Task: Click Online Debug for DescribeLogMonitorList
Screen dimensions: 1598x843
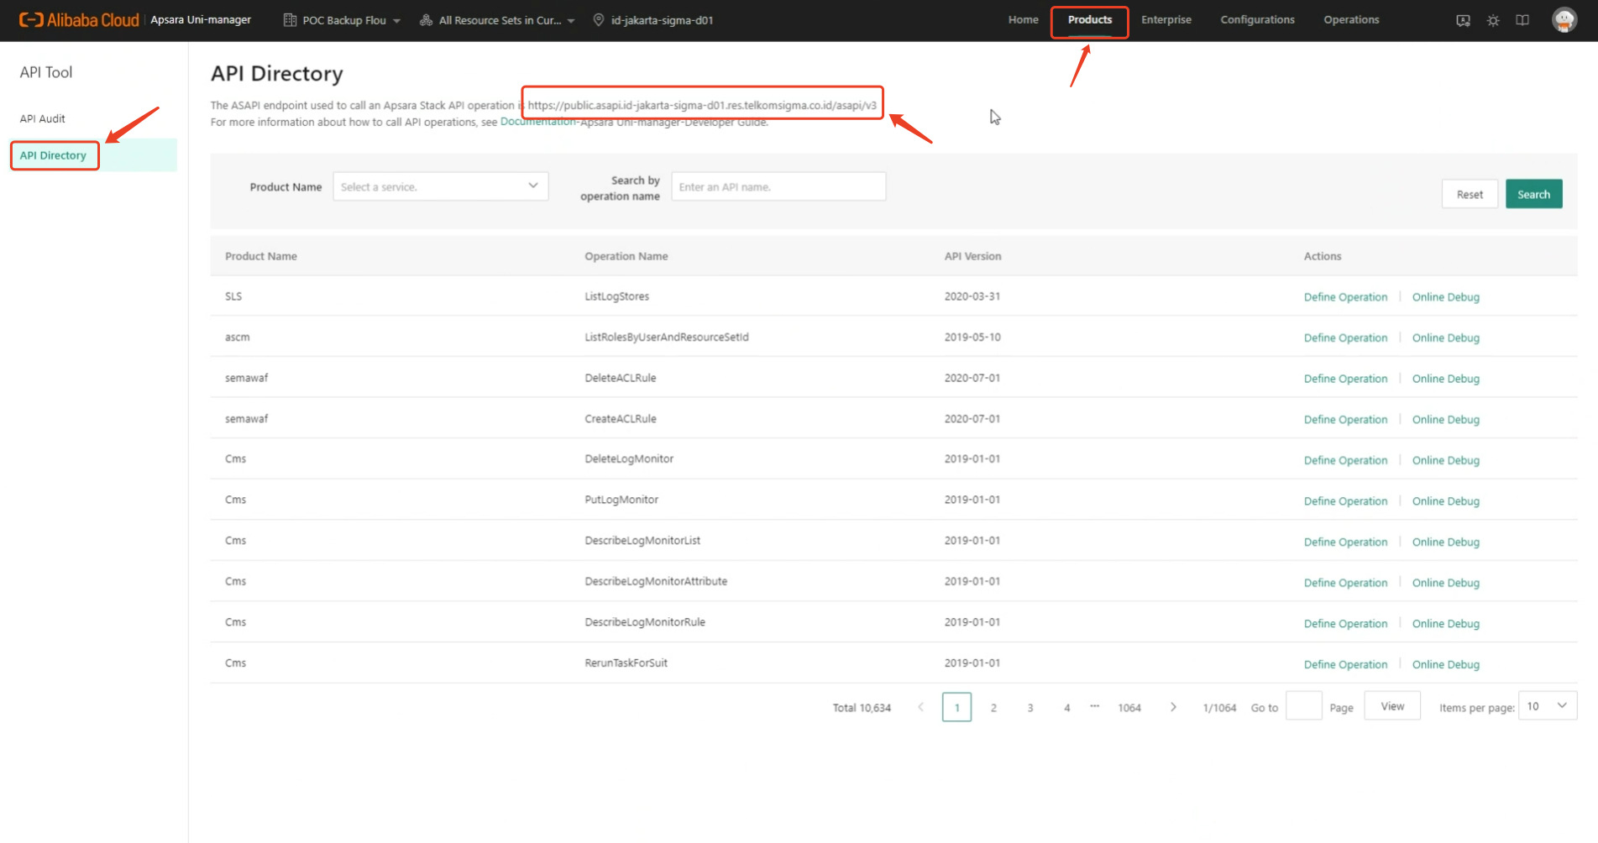Action: point(1445,542)
